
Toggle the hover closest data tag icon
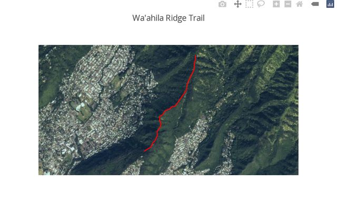point(315,4)
